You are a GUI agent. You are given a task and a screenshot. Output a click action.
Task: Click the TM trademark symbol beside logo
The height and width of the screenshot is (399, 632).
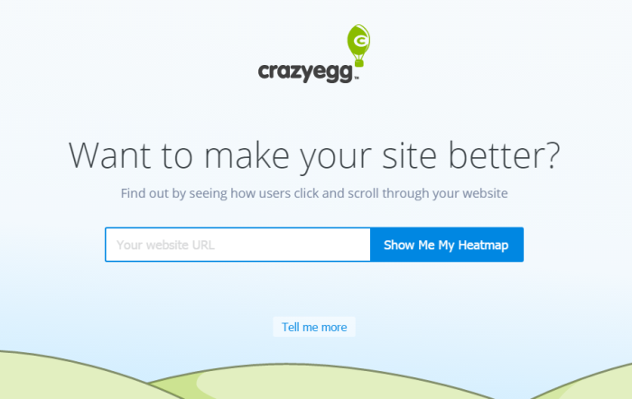tap(357, 79)
